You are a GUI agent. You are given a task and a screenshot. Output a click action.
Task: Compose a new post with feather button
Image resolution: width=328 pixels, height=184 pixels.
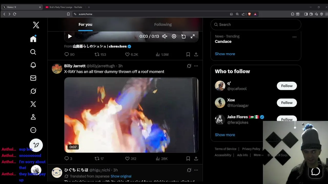36,145
